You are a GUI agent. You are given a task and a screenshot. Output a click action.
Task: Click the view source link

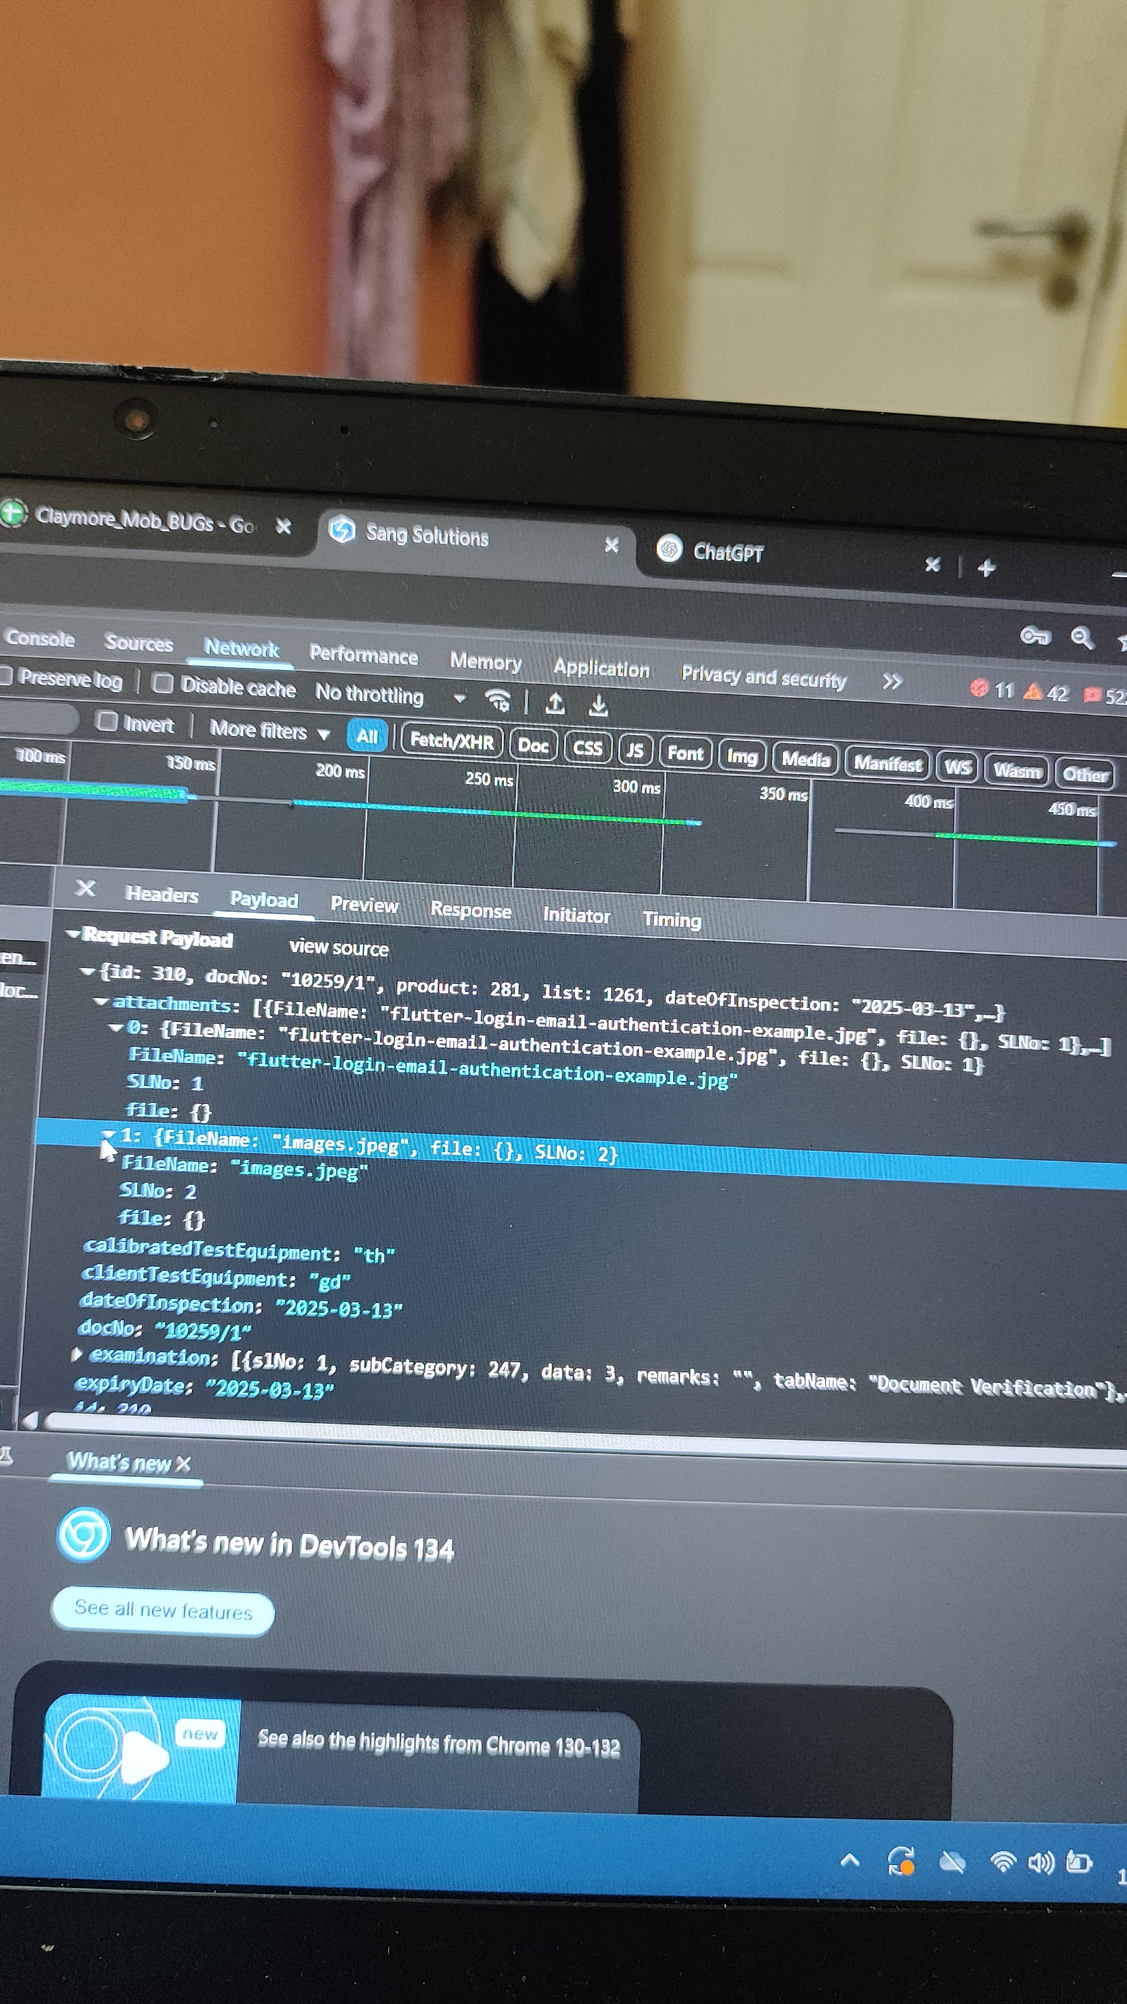tap(338, 947)
